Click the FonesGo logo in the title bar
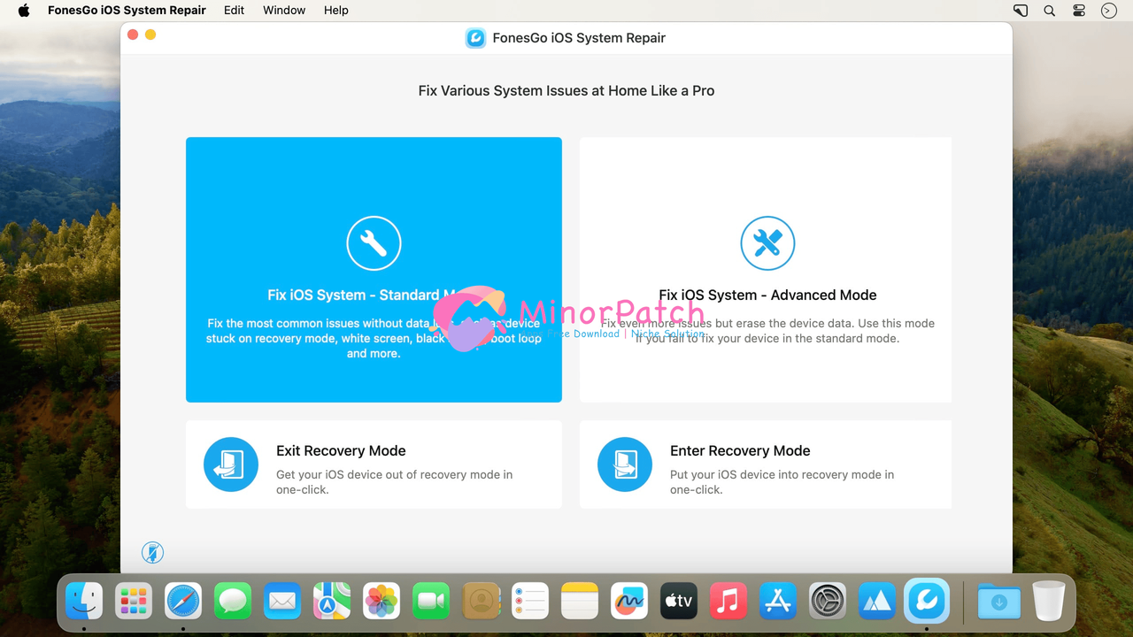This screenshot has width=1133, height=637. (475, 38)
